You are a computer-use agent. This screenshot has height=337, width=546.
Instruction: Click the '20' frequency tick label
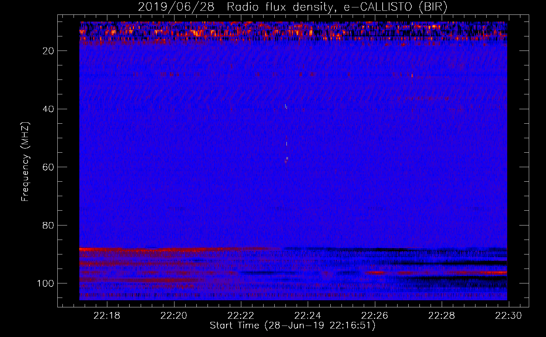click(x=48, y=51)
